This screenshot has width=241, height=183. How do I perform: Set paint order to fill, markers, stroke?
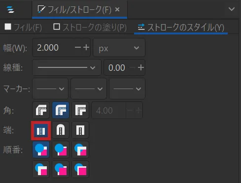coord(80,150)
